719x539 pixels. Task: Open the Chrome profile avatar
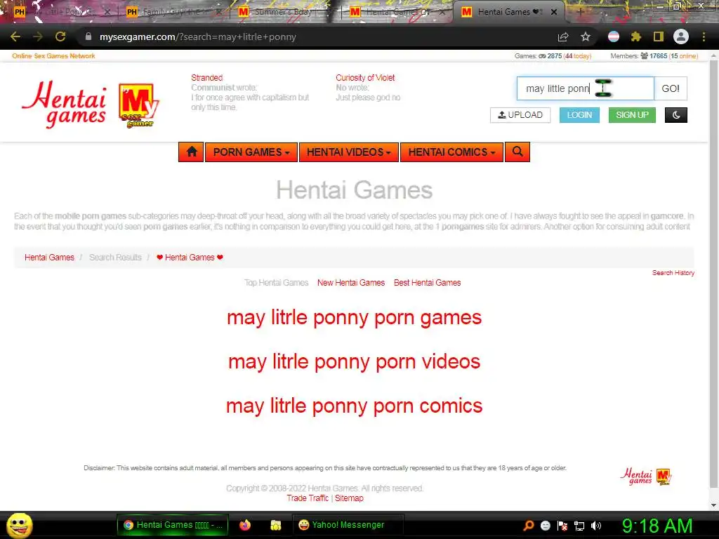(681, 36)
